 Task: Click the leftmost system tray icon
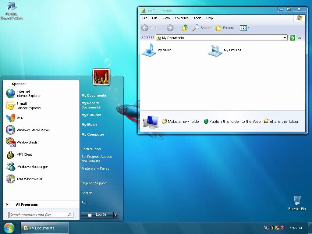tap(266, 228)
